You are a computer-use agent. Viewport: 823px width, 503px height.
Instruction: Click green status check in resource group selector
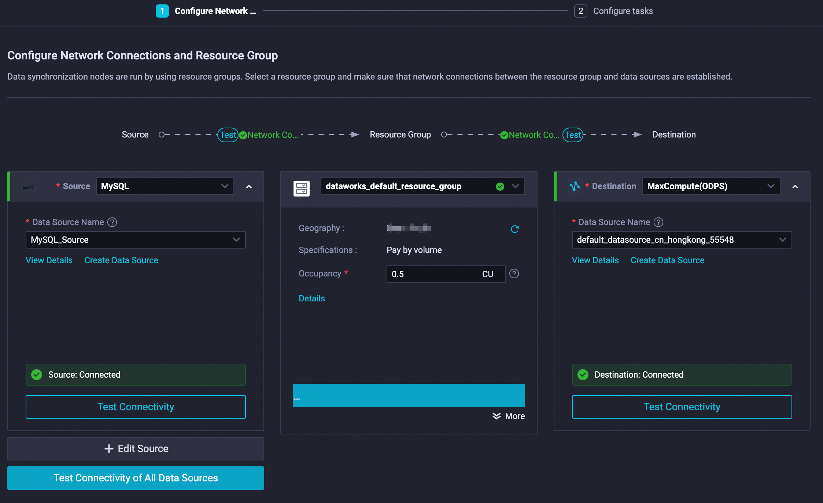pos(500,187)
